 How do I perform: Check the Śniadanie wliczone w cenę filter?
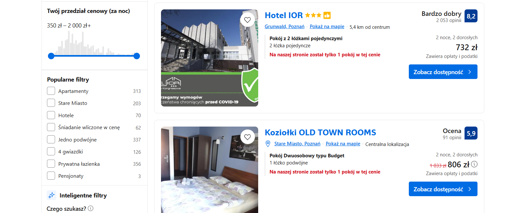pos(51,127)
